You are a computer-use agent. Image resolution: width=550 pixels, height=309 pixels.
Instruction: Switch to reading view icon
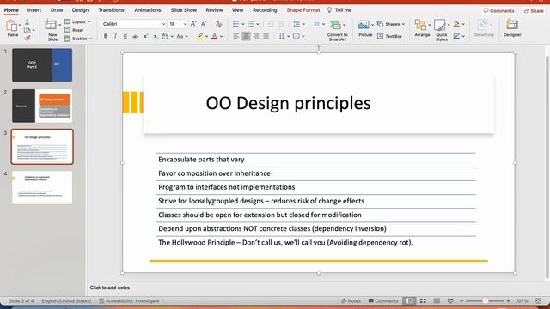437,300
